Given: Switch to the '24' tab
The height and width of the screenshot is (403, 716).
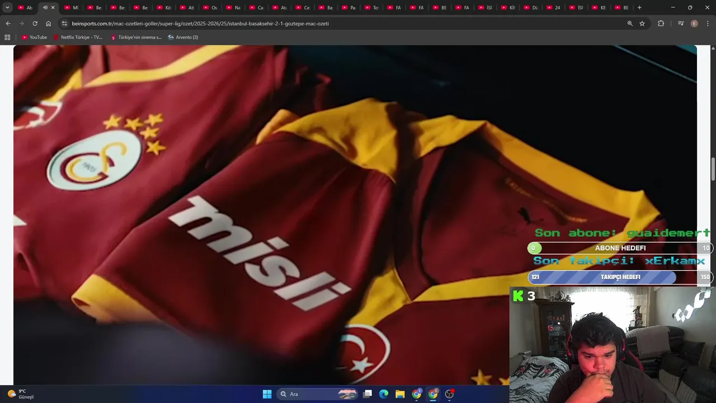Looking at the screenshot, I should coord(553,7).
